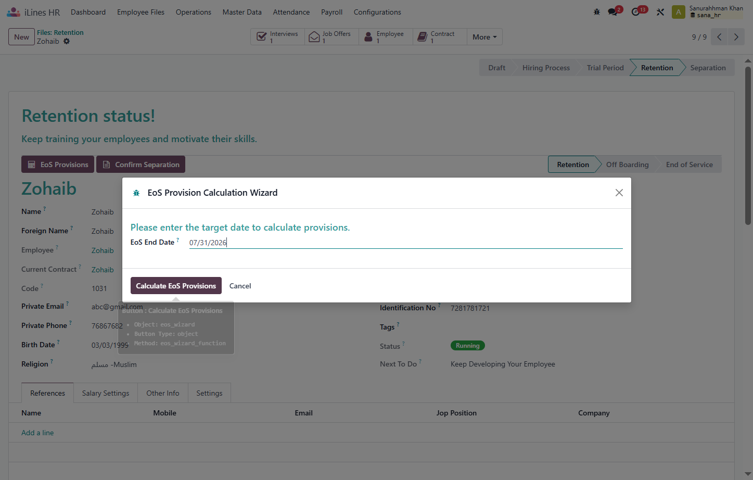Open the Attendance menu
753x480 pixels.
(x=291, y=12)
